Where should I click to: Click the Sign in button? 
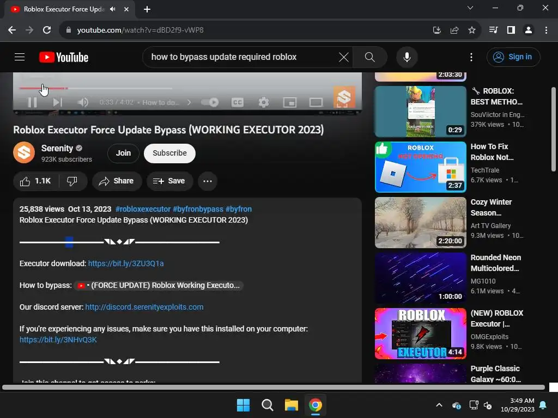point(513,57)
